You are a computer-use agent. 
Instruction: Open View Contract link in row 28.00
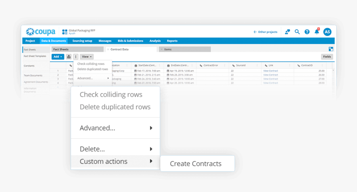tap(271, 83)
